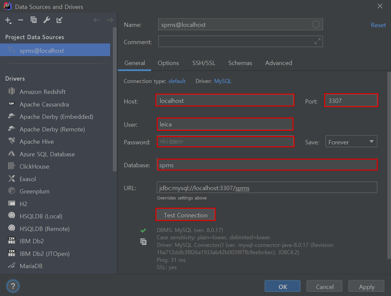Duplicate the selected data source icon
Image resolution: width=391 pixels, height=296 pixels.
pyautogui.click(x=33, y=20)
